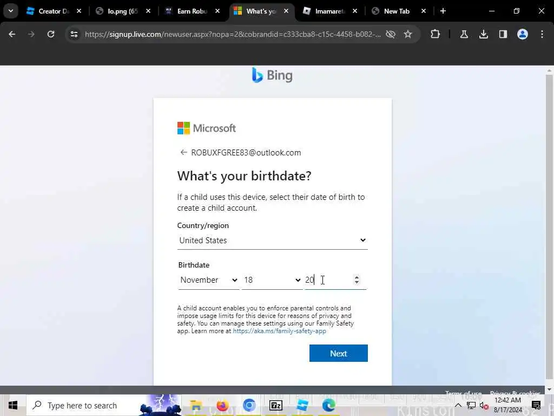Open the Chrome three-dot menu
The width and height of the screenshot is (554, 416).
pyautogui.click(x=542, y=34)
